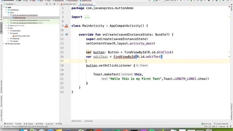Expand the folded import block
Viewport: 233px width, 131px height.
pos(87,17)
